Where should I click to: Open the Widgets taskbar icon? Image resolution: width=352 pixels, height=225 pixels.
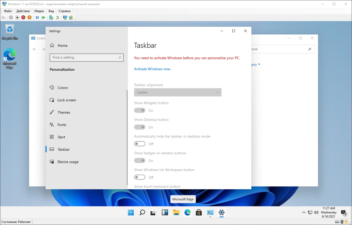point(165,213)
